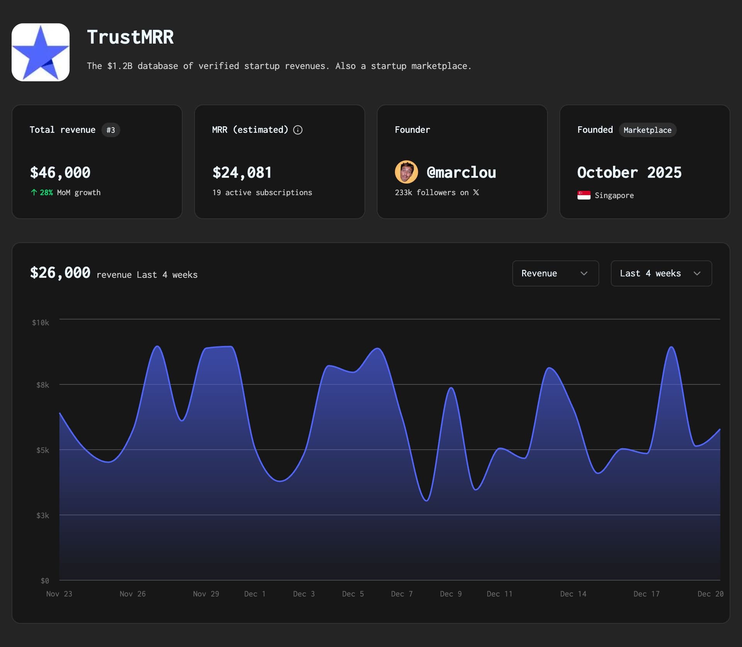
Task: Open the Last 4 weeks time range selector
Action: (661, 273)
